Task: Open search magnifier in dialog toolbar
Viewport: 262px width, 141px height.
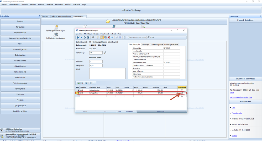Action: 93,38
